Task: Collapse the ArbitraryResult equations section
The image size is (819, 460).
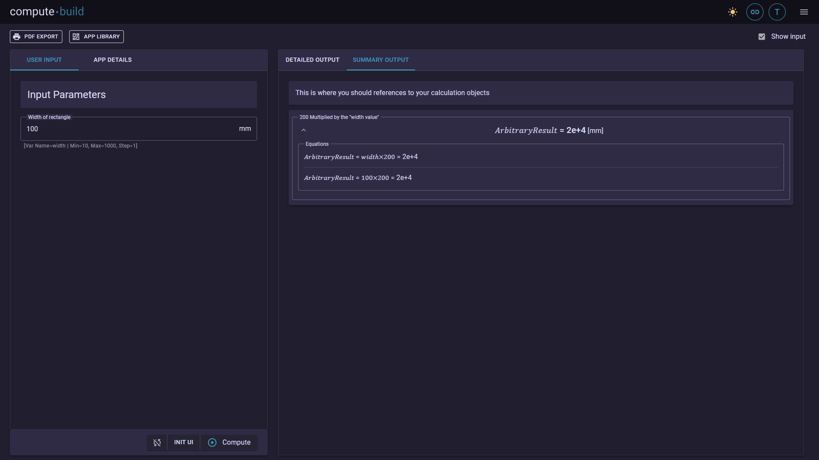Action: pyautogui.click(x=304, y=130)
